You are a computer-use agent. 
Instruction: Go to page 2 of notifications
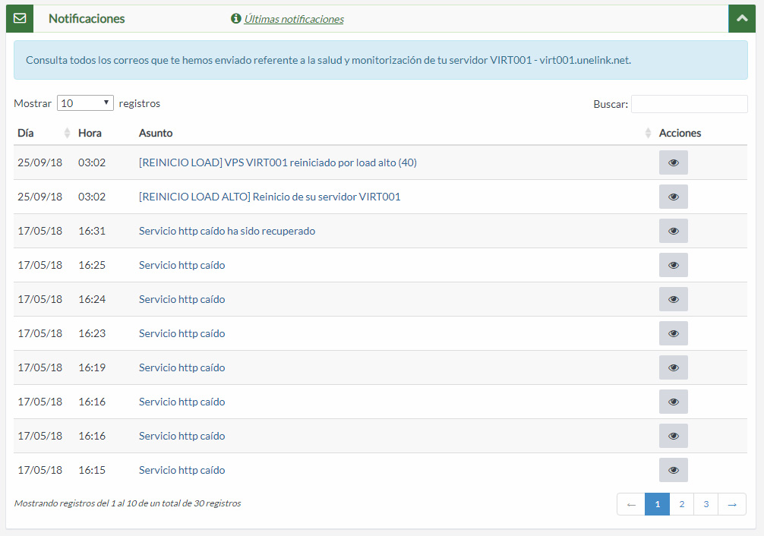[x=681, y=503]
